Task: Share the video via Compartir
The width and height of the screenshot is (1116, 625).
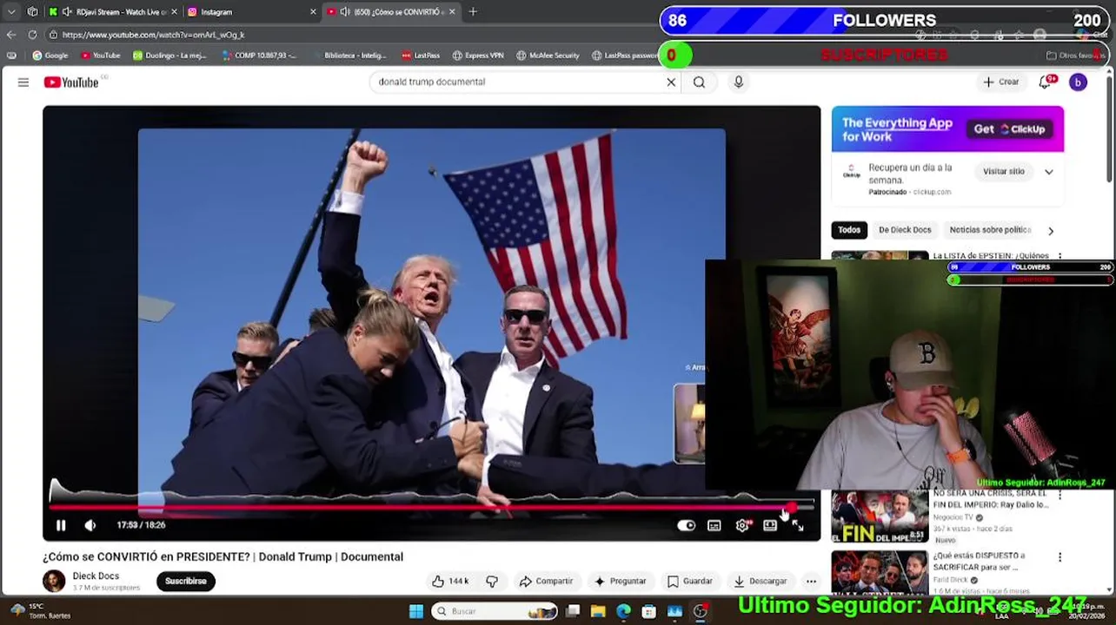Action: [546, 581]
